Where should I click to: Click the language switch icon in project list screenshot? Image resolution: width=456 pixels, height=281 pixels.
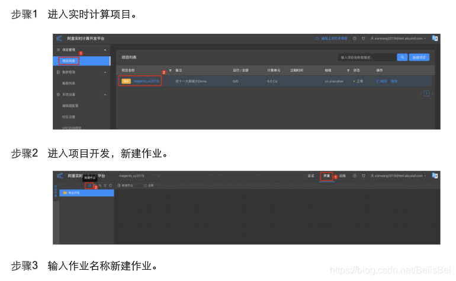tap(435, 38)
